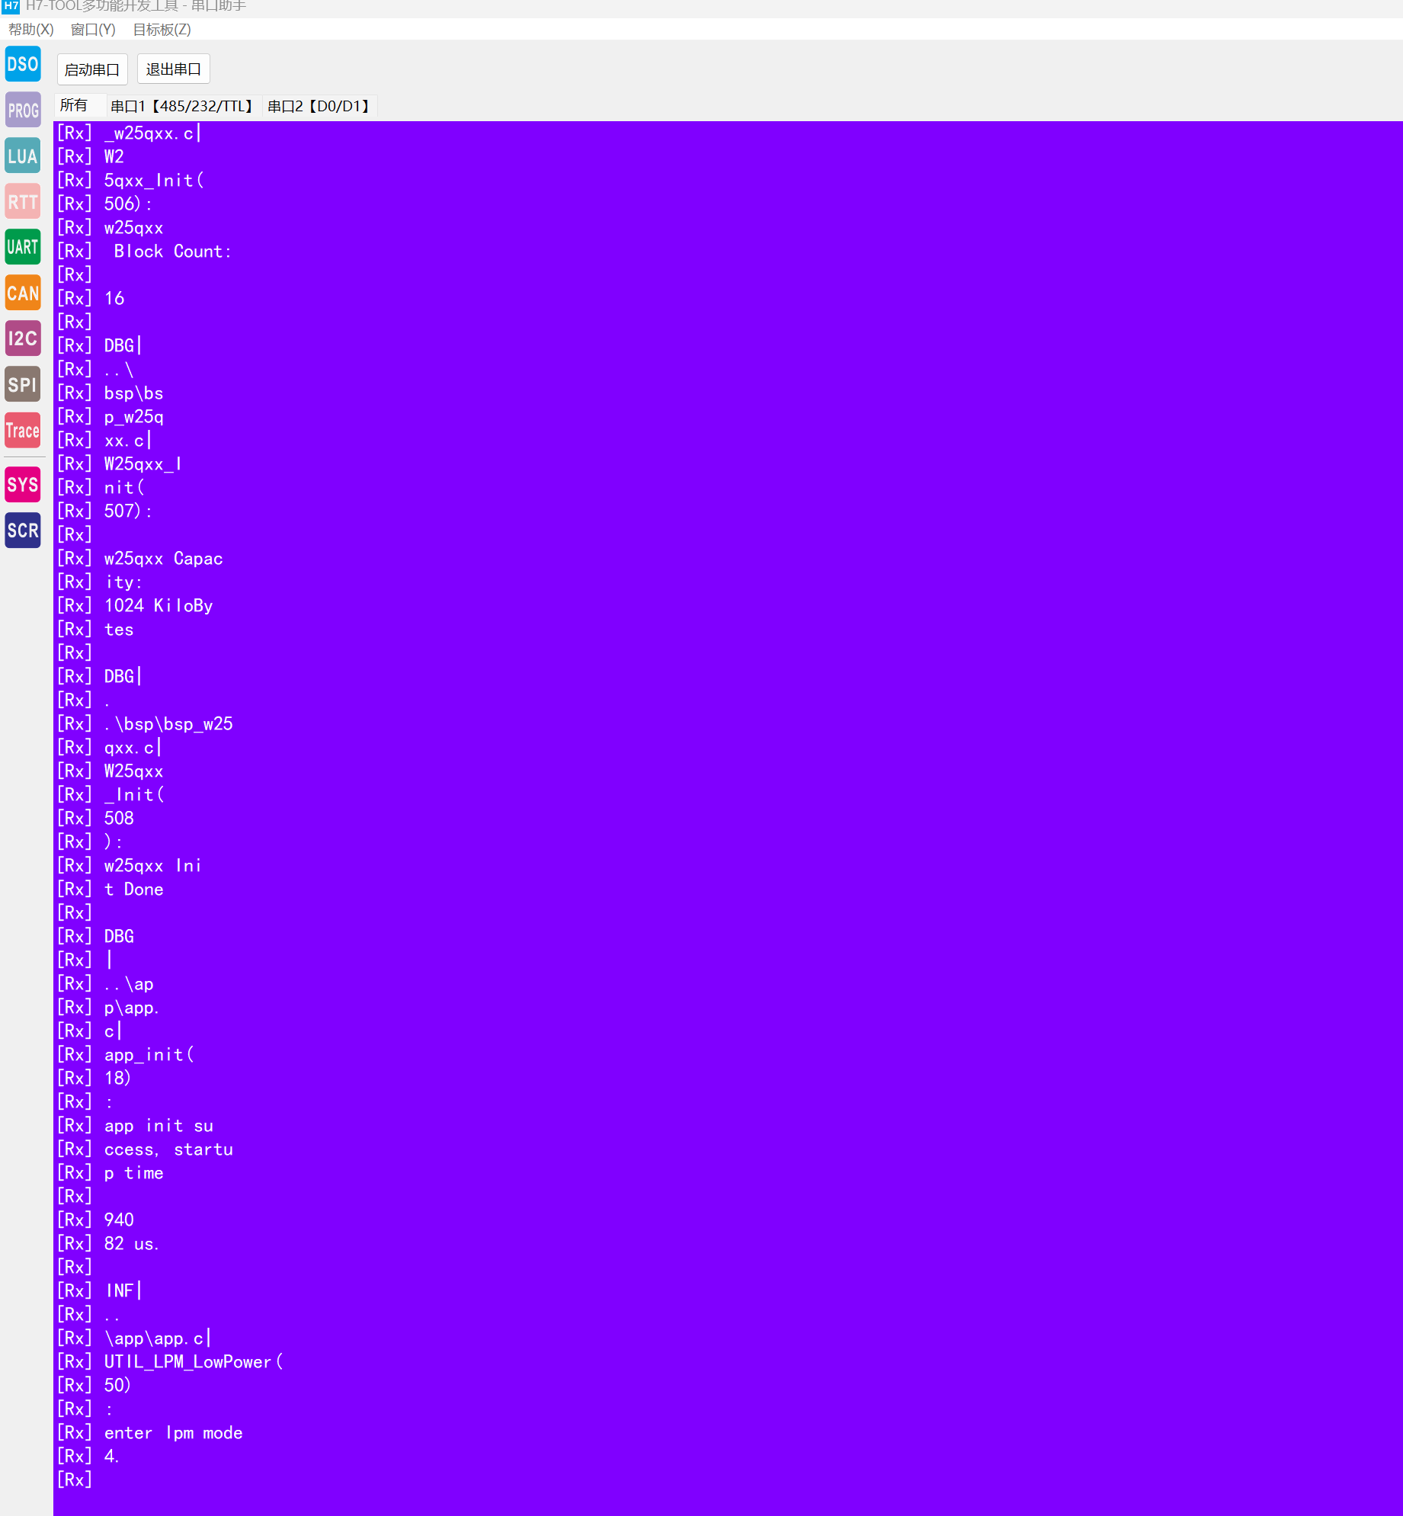Select the LUA scripting module

coord(23,155)
